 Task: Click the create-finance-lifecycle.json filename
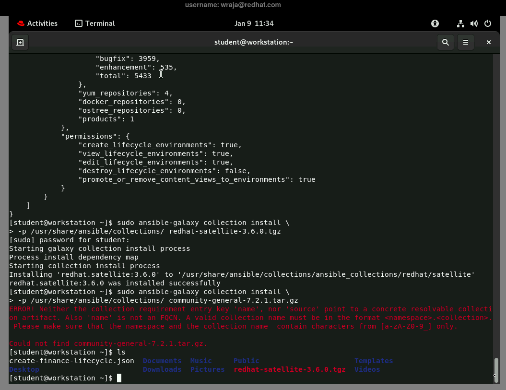71,361
